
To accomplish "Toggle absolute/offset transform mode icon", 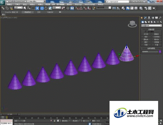I will click(x=58, y=121).
